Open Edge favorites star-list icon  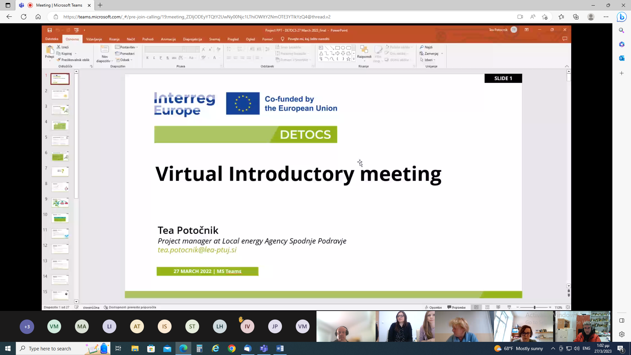561,17
